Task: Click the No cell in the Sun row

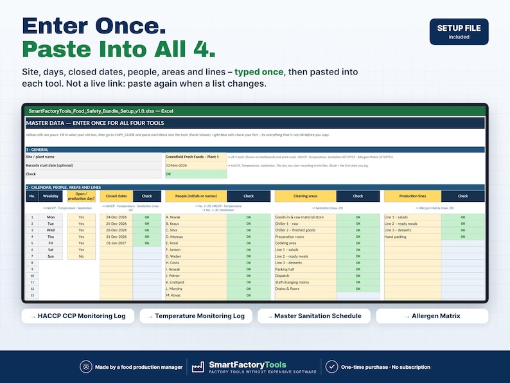Action: tap(82, 256)
